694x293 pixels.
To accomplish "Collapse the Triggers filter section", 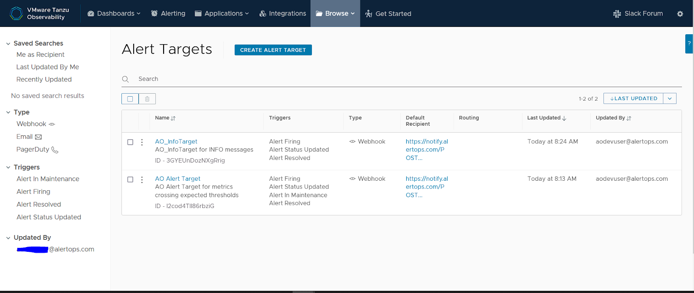I will pos(8,167).
